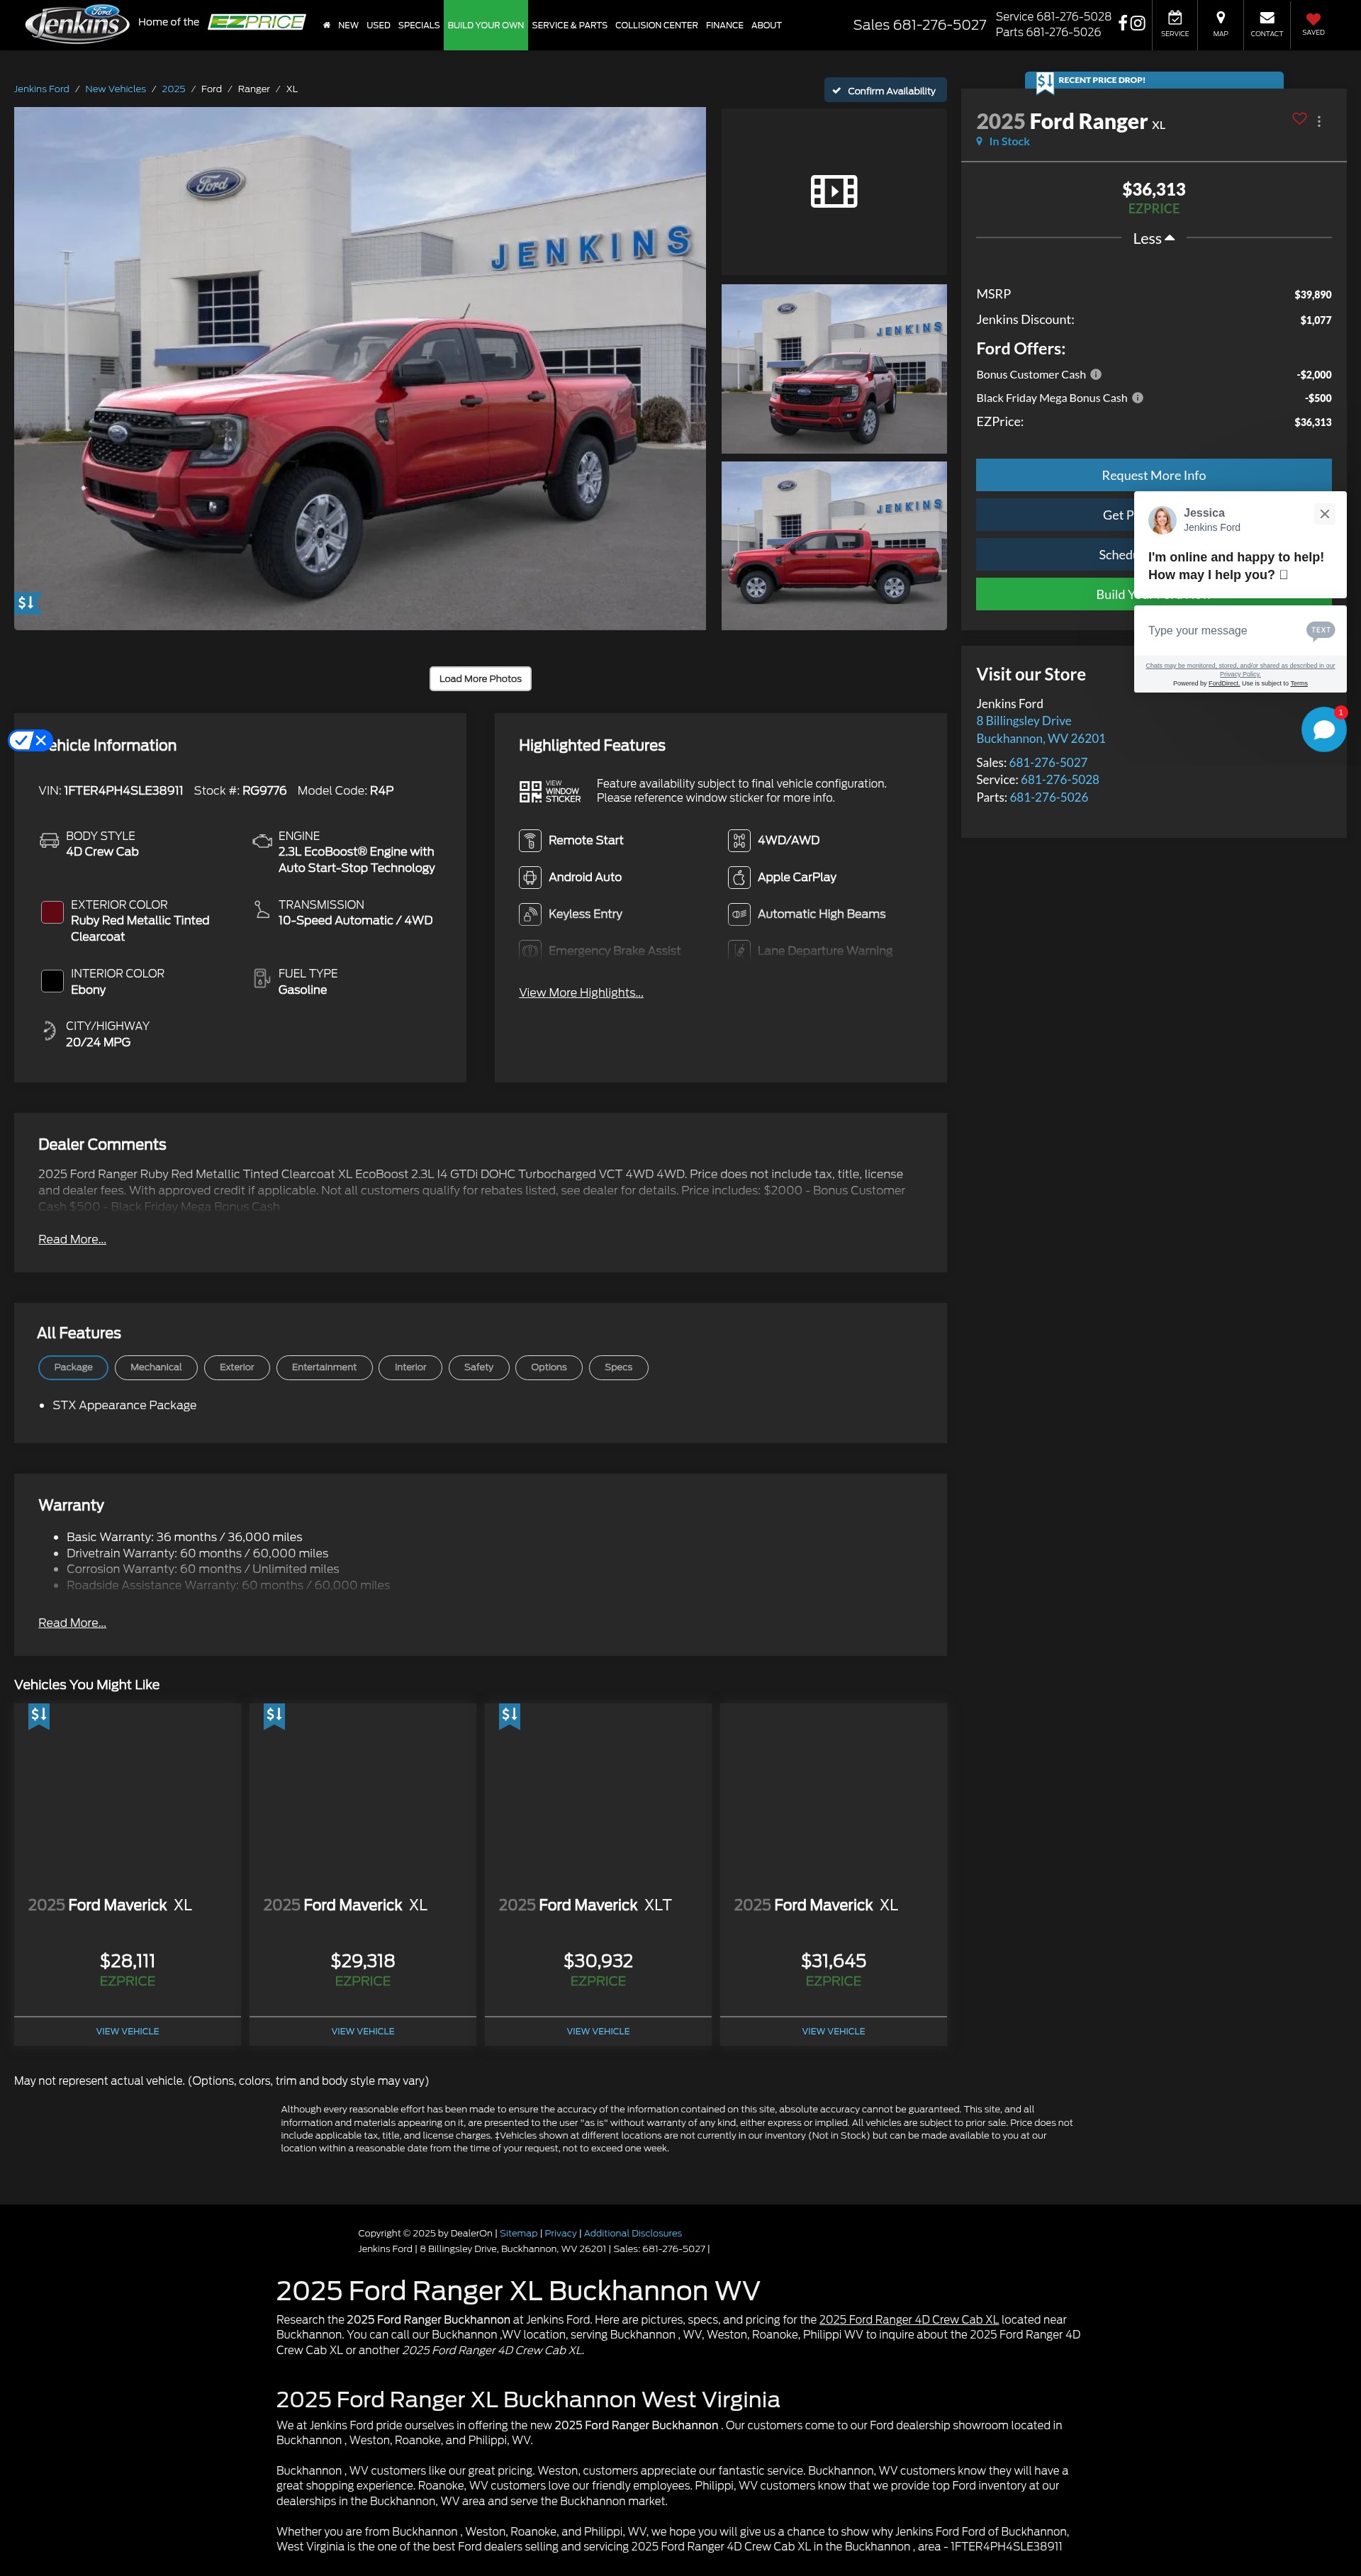The height and width of the screenshot is (2576, 1361).
Task: Open the SPECIALS menu item
Action: pyautogui.click(x=419, y=25)
